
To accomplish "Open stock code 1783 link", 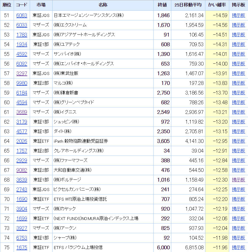I will pos(22,35).
